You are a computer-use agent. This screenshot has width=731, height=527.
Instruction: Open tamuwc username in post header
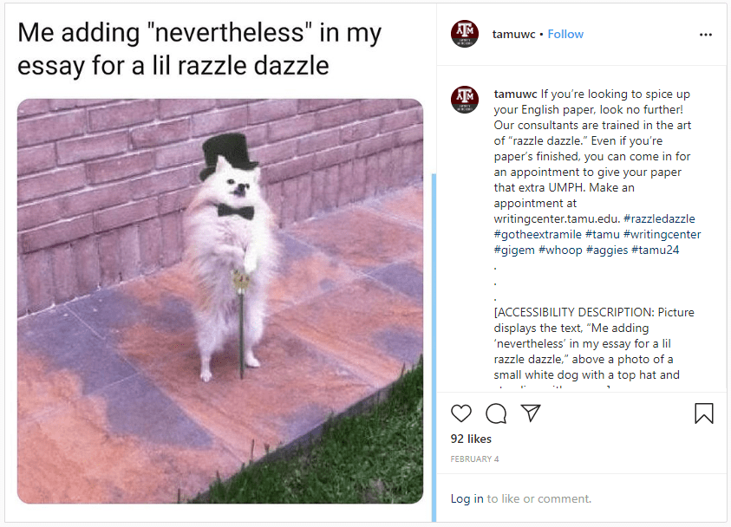point(513,34)
